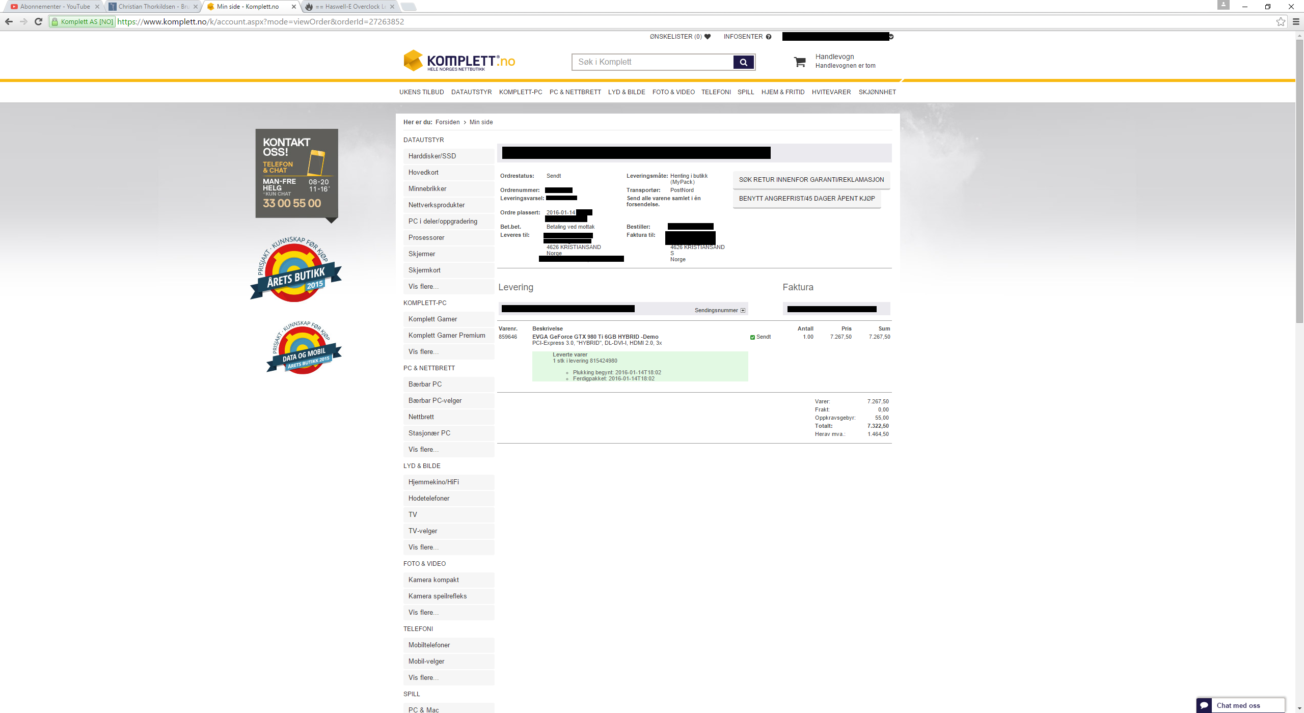The width and height of the screenshot is (1304, 713).
Task: Expand Vis flere under Telefoni
Action: click(x=449, y=678)
